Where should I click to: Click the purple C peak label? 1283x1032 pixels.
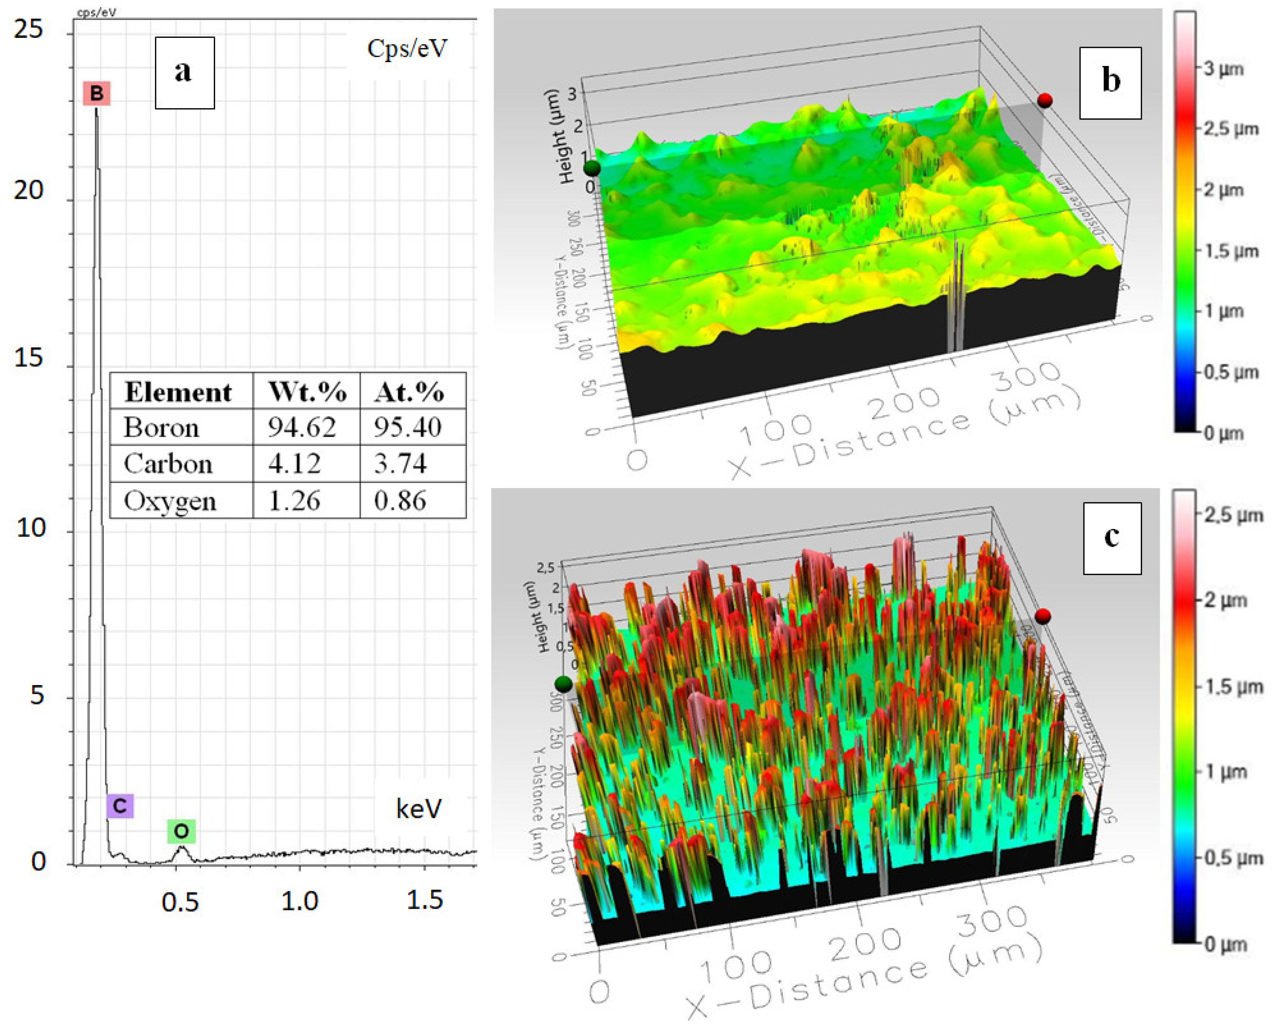120,806
